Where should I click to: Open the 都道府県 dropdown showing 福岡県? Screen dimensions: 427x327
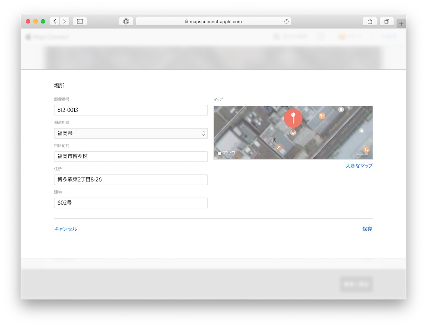[x=131, y=133]
